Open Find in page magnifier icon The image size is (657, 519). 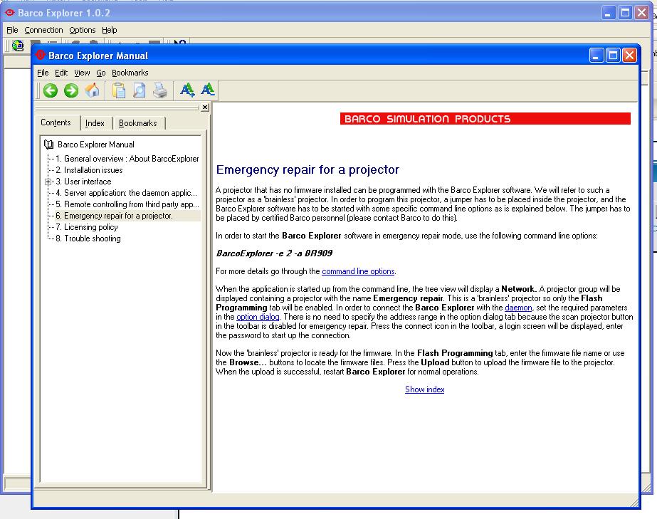139,90
